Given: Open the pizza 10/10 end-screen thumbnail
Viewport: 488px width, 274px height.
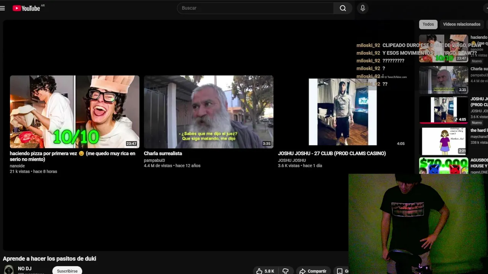Looking at the screenshot, I should coord(74,112).
